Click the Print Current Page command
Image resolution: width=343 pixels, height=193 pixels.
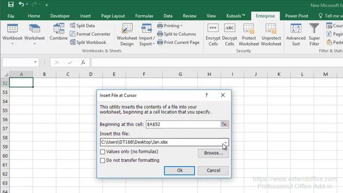[178, 42]
